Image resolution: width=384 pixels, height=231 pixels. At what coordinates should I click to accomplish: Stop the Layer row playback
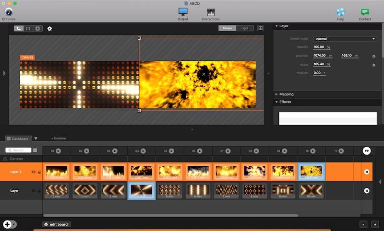[x=367, y=191]
